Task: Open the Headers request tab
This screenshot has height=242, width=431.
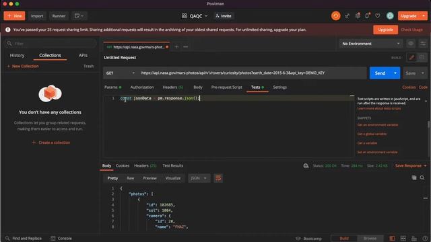Action: tap(172, 87)
